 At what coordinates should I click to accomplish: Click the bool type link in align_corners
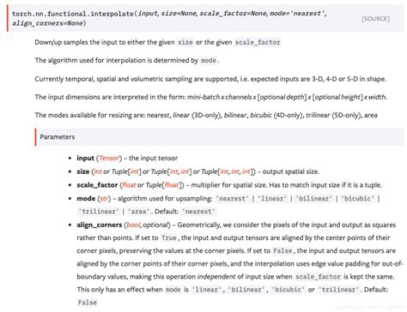(133, 225)
